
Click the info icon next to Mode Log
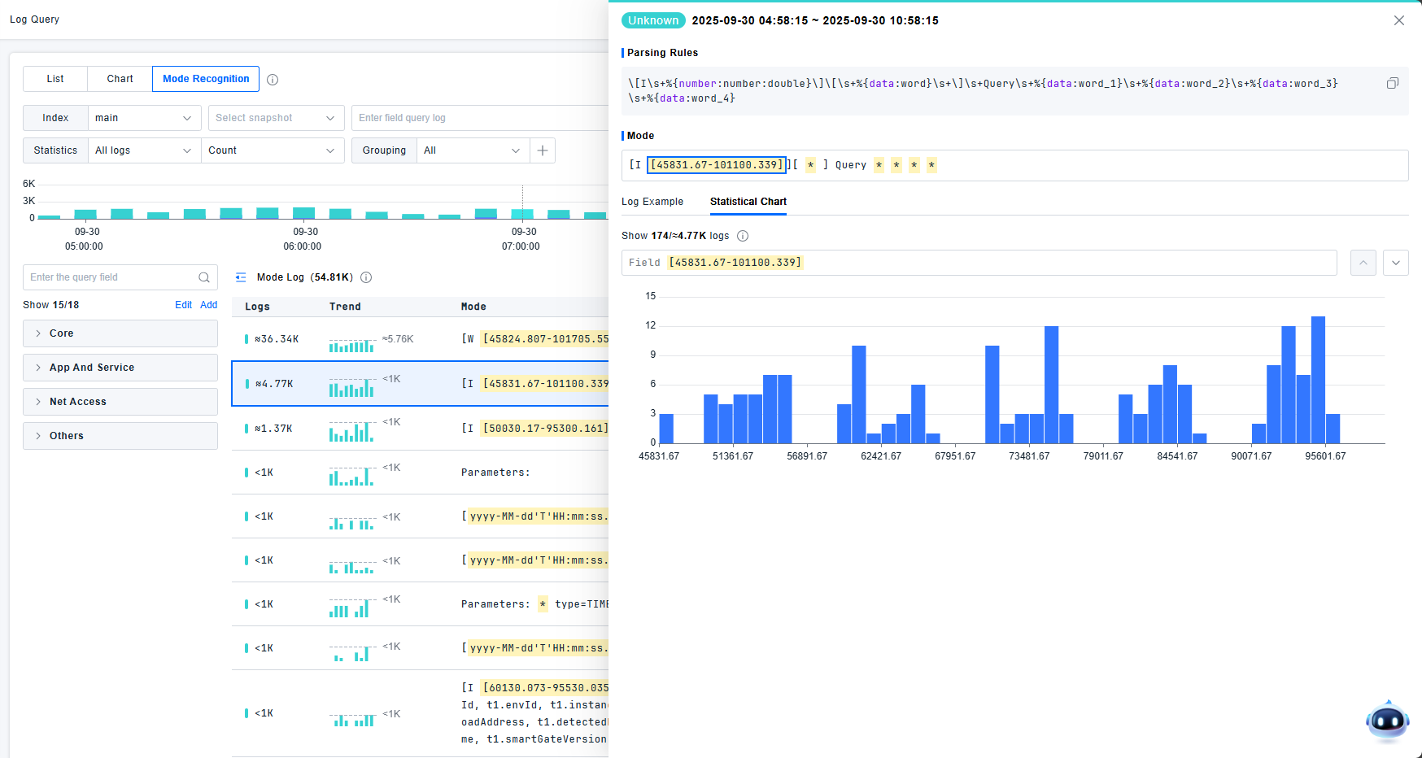point(366,277)
